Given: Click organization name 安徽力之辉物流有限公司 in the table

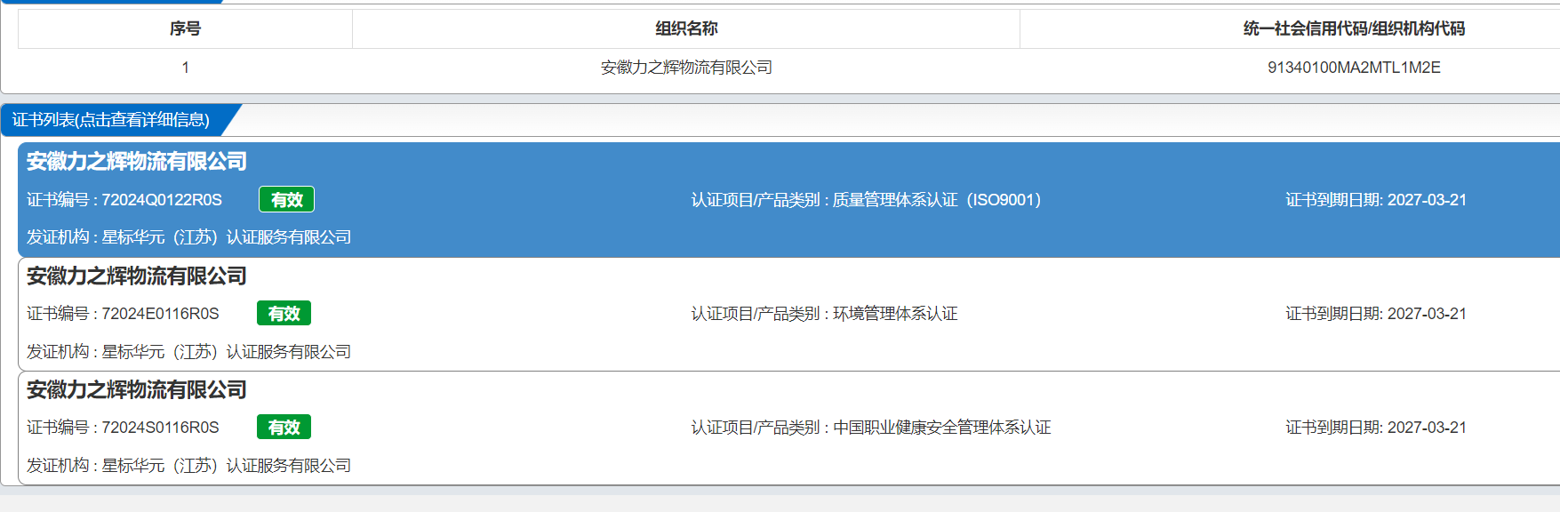Looking at the screenshot, I should pos(686,68).
